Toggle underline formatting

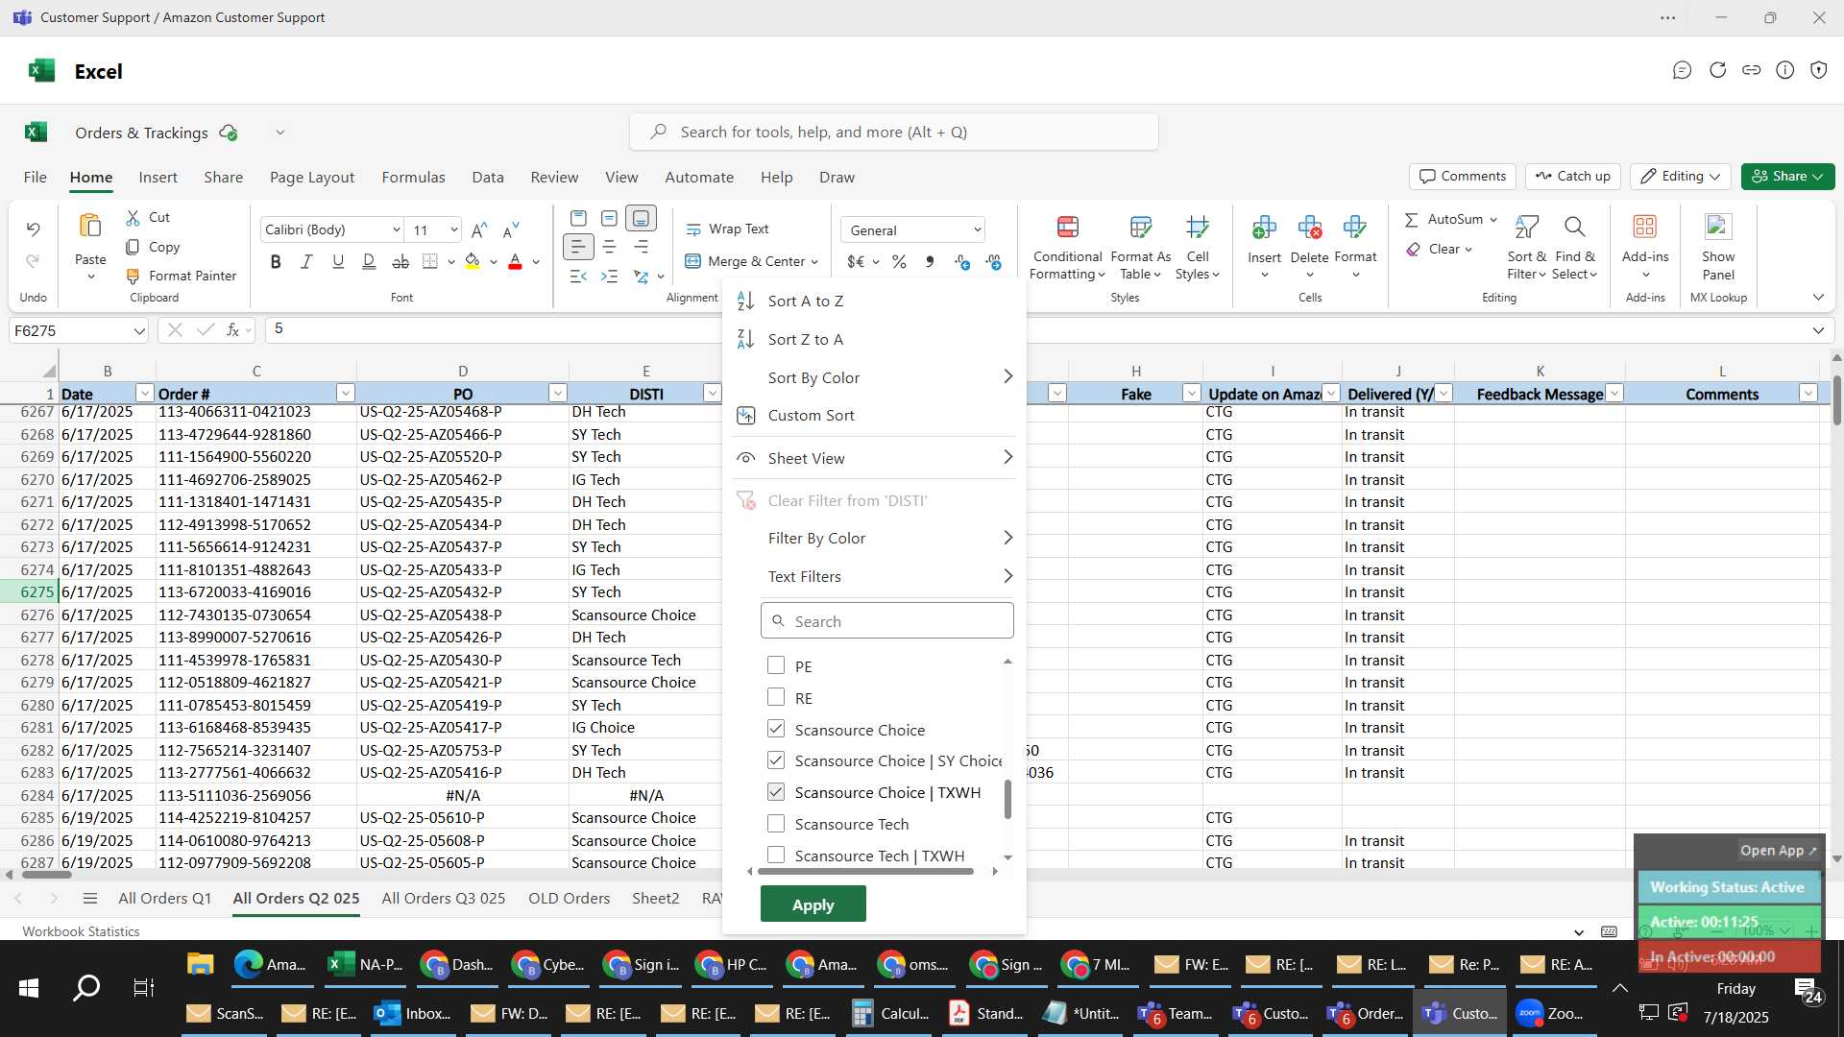point(338,262)
